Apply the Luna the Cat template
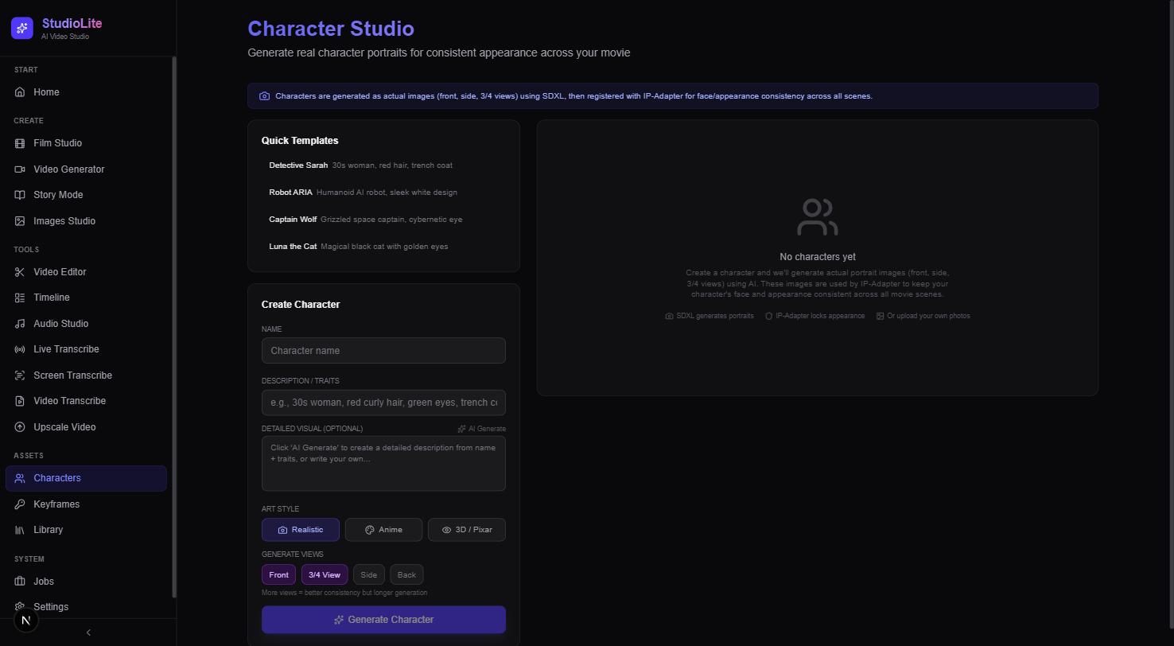This screenshot has width=1174, height=646. [x=383, y=247]
